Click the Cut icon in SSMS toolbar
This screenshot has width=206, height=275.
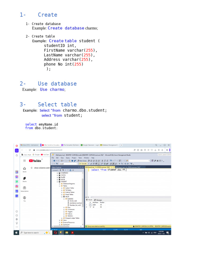102,161
